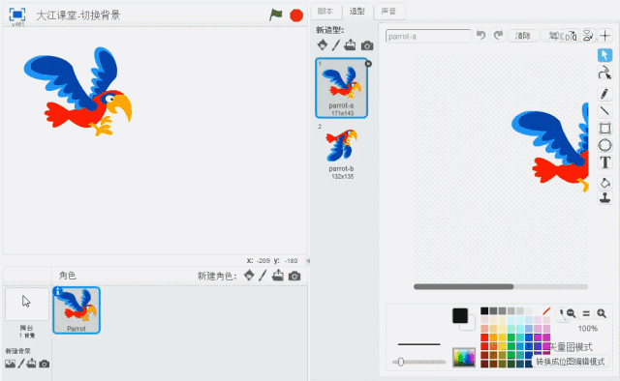Reset paint canvas zoom with equals icon
This screenshot has height=381, width=620.
pos(586,313)
